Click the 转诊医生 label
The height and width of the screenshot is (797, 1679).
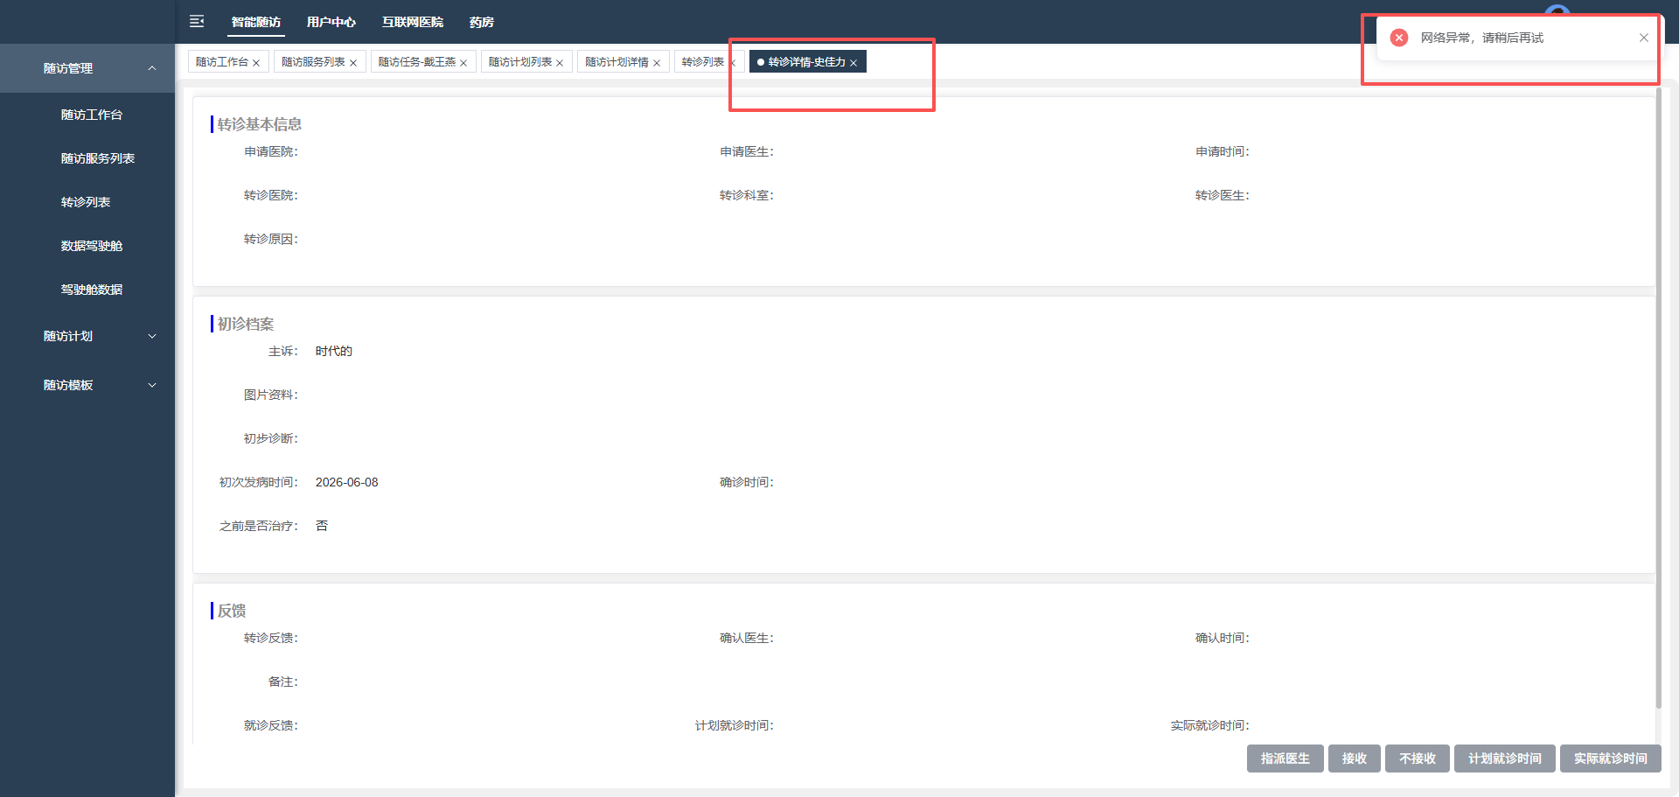coord(1223,195)
